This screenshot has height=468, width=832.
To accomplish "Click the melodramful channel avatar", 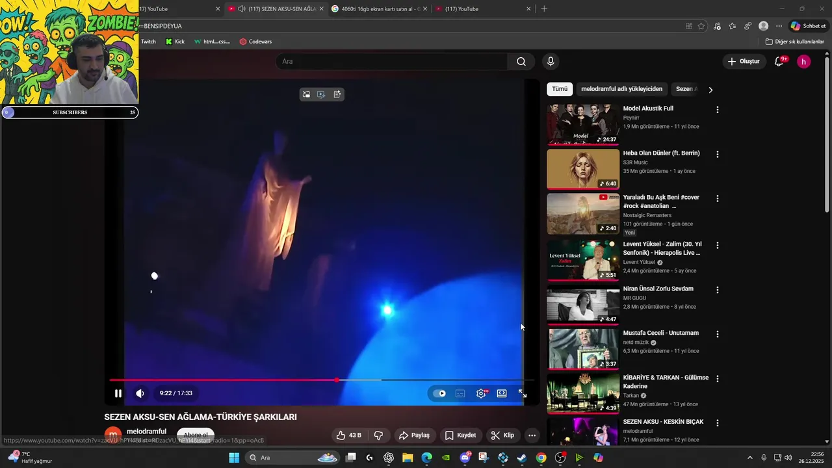I will click(x=113, y=435).
